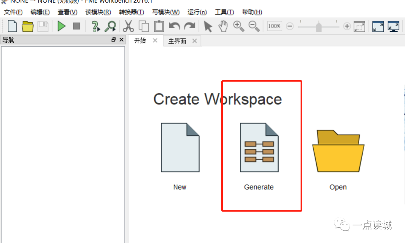
Task: Click the Redo arrow in toolbar
Action: (x=190, y=26)
